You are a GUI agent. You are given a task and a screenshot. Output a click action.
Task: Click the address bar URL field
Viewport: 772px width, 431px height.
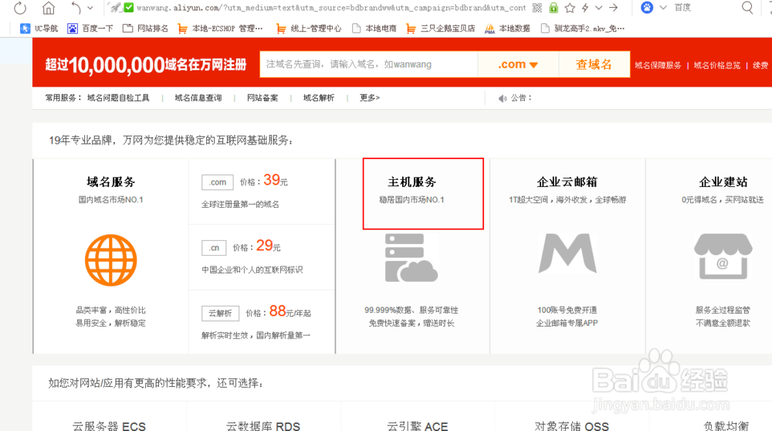tap(331, 8)
